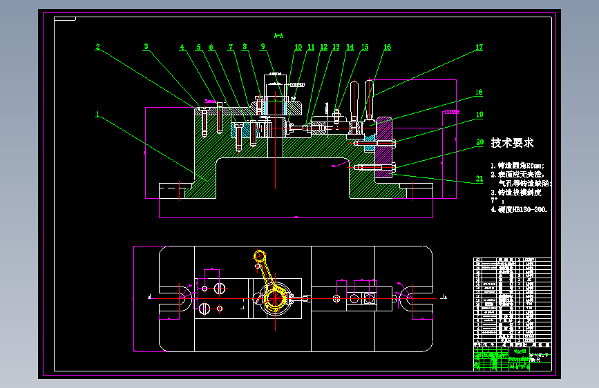Click the yellow connecting rod in plan view
The image size is (599, 388).
[x=269, y=282]
